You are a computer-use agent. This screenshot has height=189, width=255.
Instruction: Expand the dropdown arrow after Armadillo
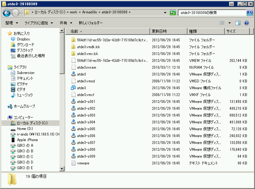point(99,12)
